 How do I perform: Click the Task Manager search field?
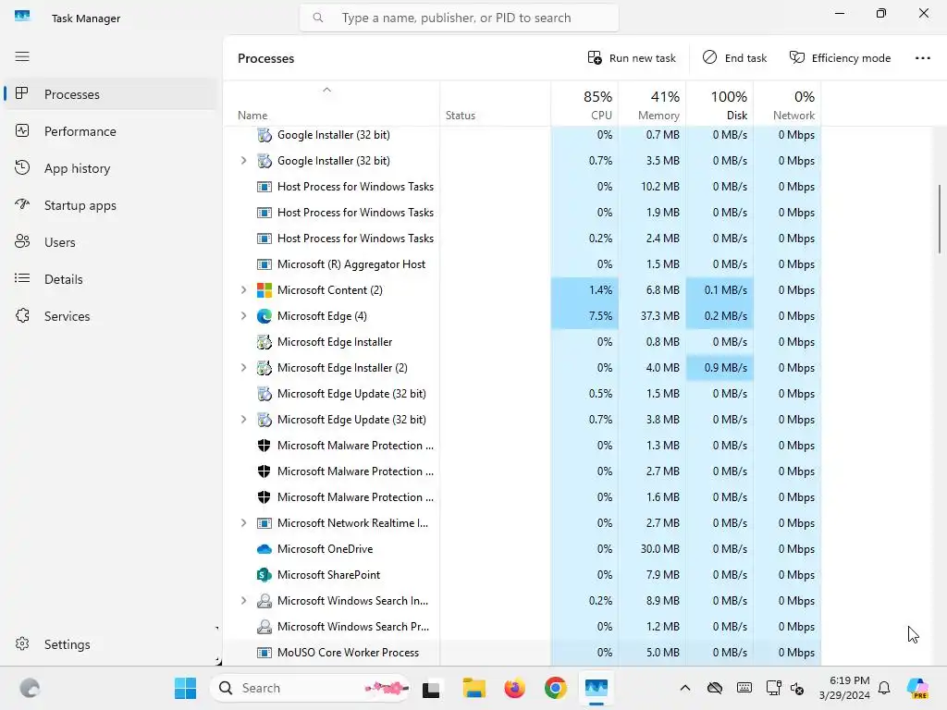[459, 18]
